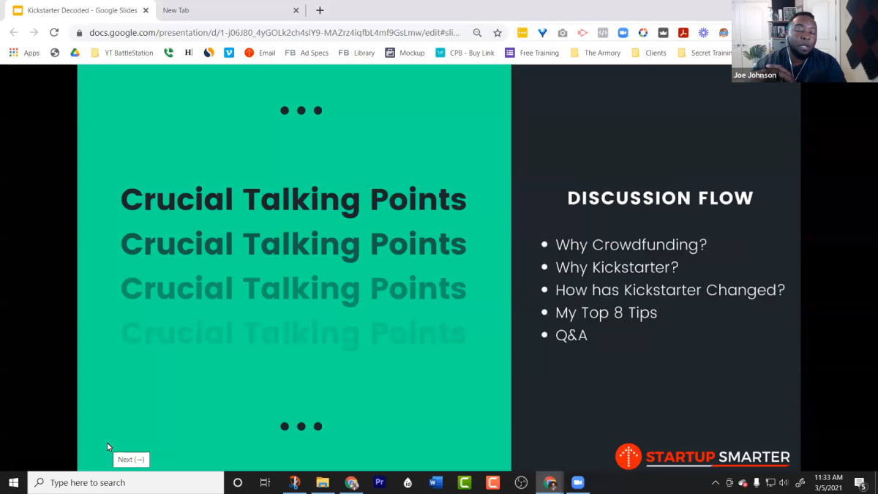The width and height of the screenshot is (878, 494).
Task: Open the FB Ad Specs bookmark
Action: (x=307, y=53)
